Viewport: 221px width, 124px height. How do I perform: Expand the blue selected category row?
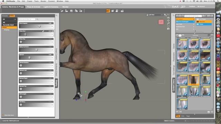(x=193, y=22)
